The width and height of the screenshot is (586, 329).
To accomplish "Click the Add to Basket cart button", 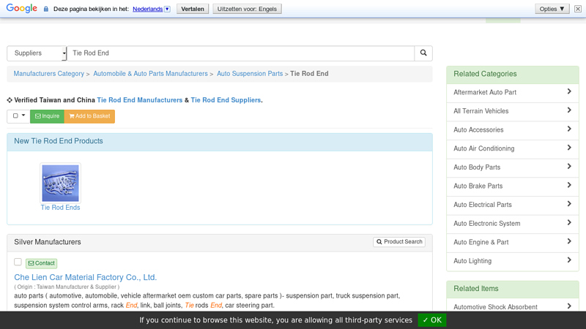I will [89, 116].
